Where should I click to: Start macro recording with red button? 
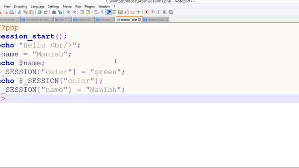(x=146, y=12)
